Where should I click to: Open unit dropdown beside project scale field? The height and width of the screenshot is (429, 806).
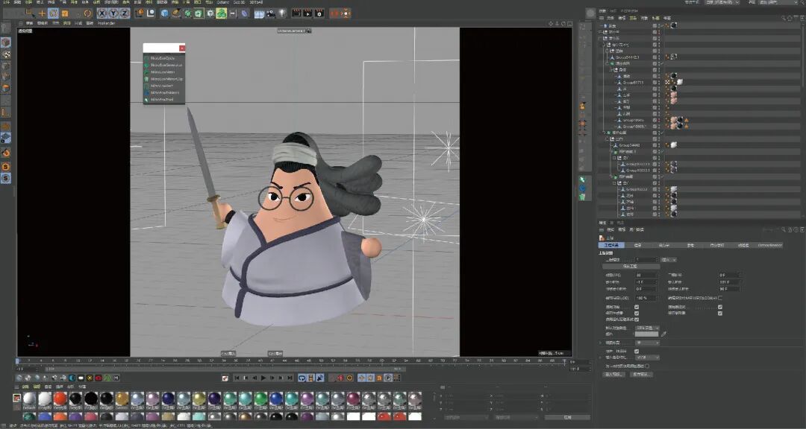point(669,260)
